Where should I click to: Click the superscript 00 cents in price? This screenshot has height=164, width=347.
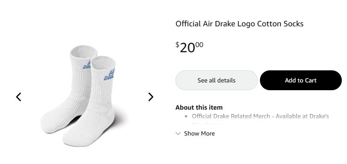(199, 45)
